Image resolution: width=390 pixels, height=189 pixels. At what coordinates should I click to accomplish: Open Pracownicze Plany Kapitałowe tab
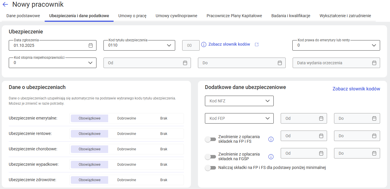pyautogui.click(x=234, y=16)
